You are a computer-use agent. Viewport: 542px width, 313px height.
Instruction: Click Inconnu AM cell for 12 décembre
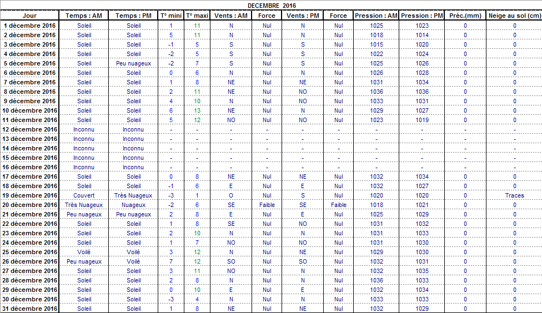pos(84,129)
